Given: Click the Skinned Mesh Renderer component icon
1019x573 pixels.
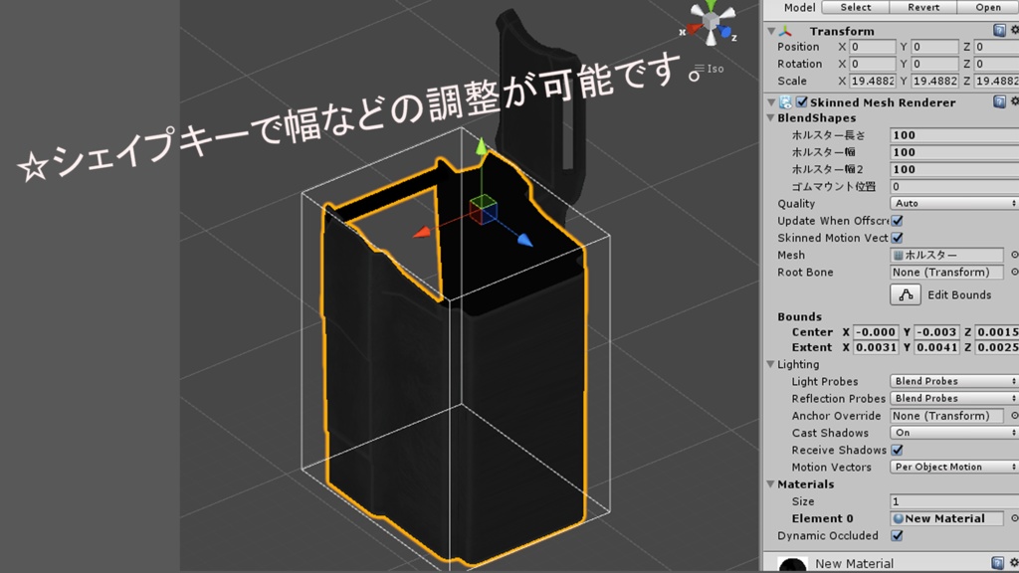Looking at the screenshot, I should click(x=787, y=102).
